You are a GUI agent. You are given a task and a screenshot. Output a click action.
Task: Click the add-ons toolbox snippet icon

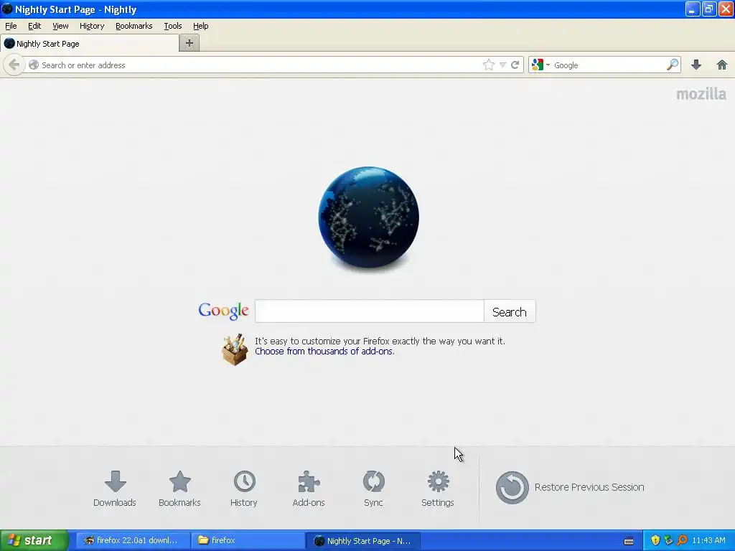tap(235, 349)
